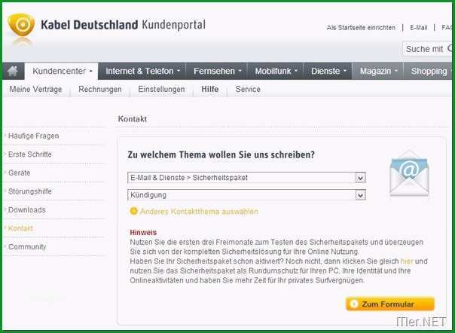
Task: Open the Shopping menu
Action: 429,71
